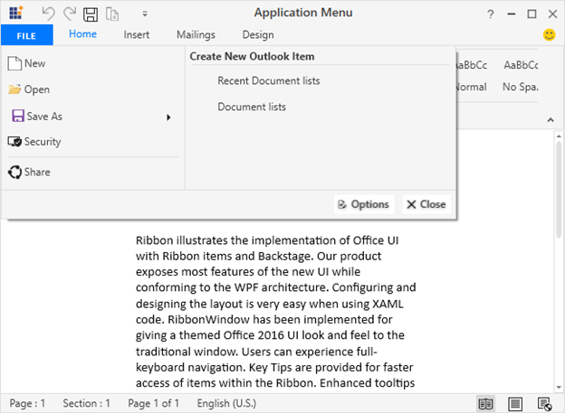Image resolution: width=565 pixels, height=413 pixels.
Task: Click the Redo arrow in the title bar
Action: [70, 14]
